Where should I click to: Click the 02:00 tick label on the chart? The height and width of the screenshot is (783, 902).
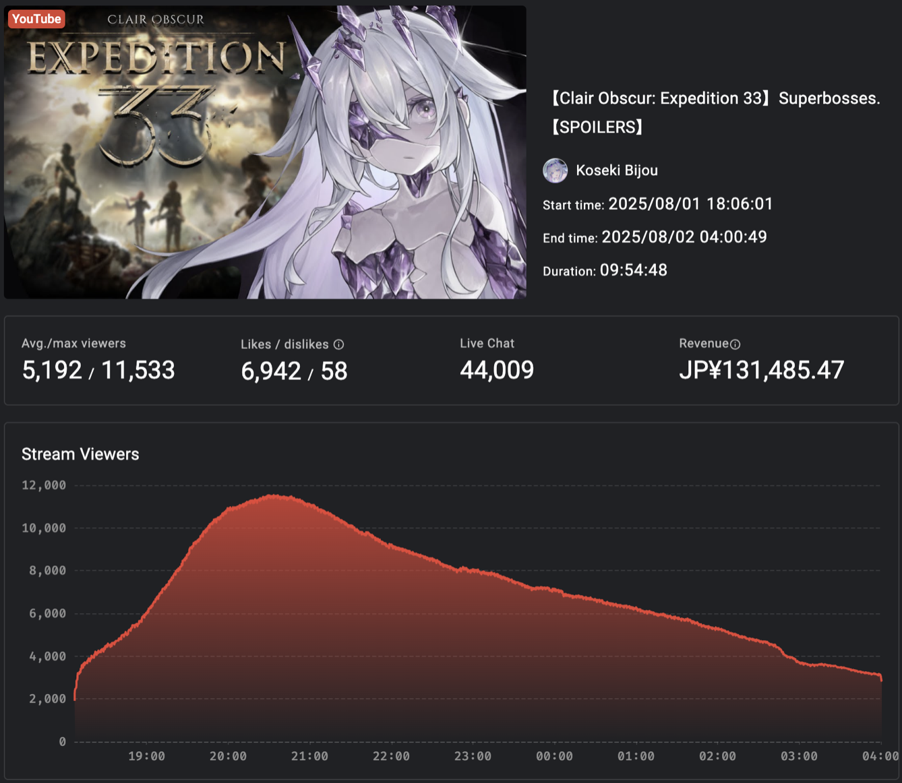[x=717, y=756]
